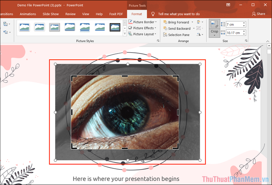The image size is (272, 185).
Task: Apply the black double-frame picture style
Action: point(115,27)
